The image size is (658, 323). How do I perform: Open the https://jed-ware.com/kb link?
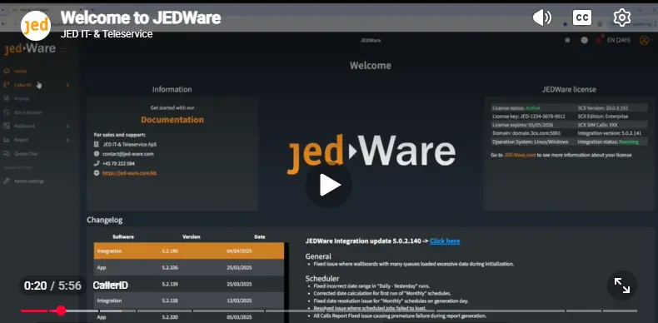(129, 173)
